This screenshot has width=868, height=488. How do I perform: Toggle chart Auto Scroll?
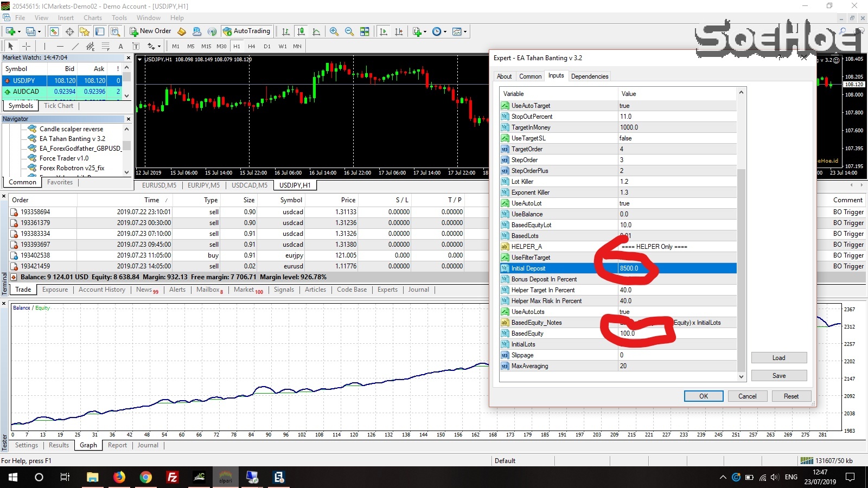point(382,31)
